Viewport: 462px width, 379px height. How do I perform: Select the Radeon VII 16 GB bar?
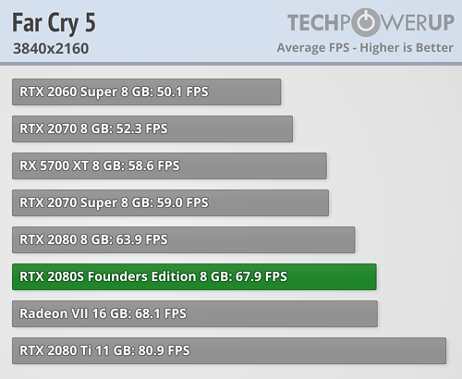pos(195,313)
